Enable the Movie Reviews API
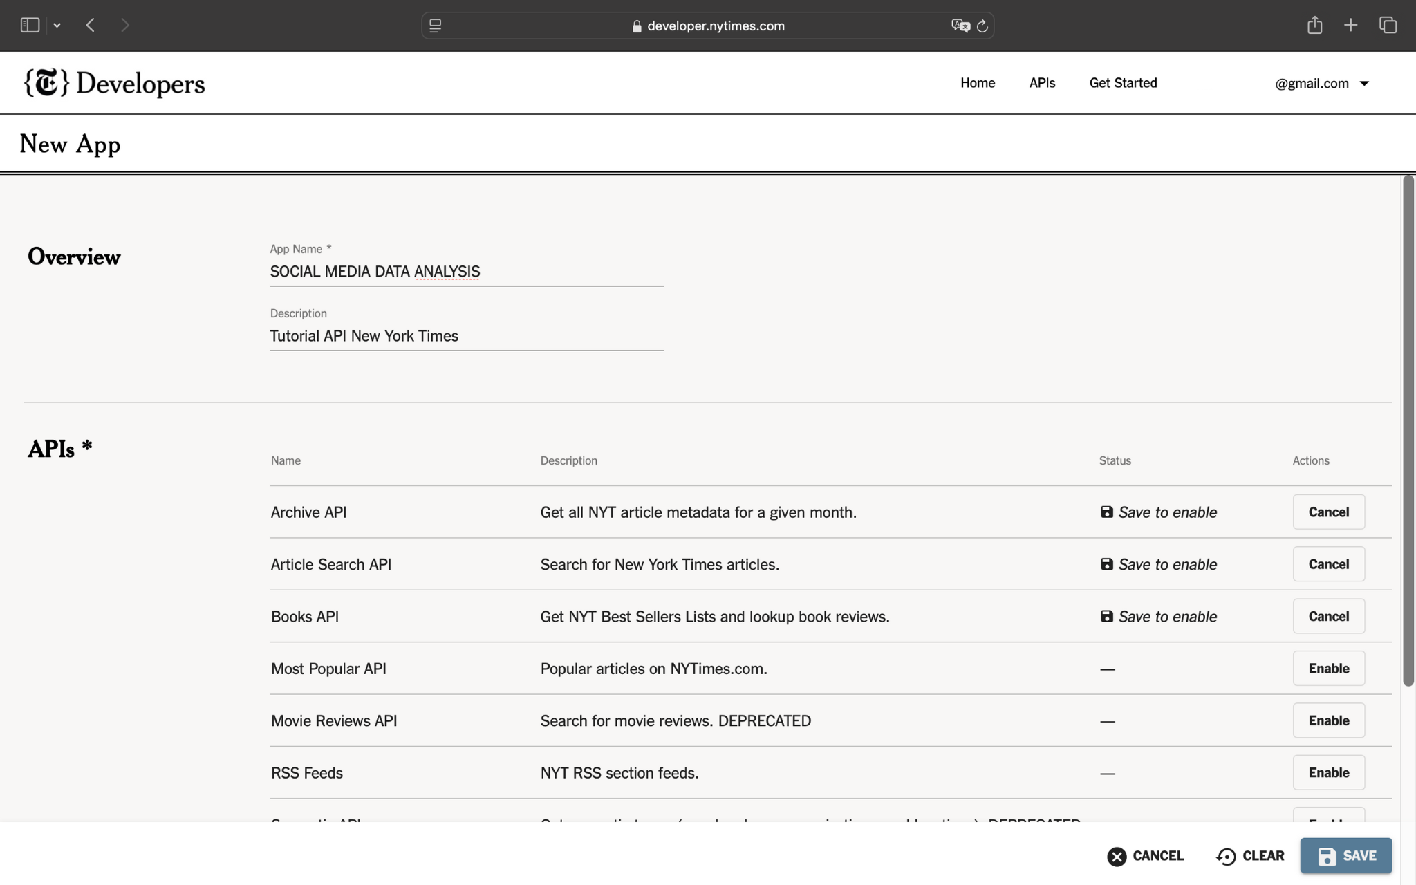Screen dimensions: 1416x885 pyautogui.click(x=1328, y=720)
